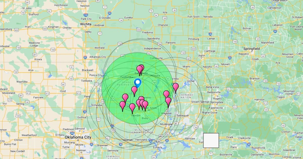Viewport: 303px width, 159px height.
Task: Select the Independence label
Action: pyautogui.click(x=152, y=48)
